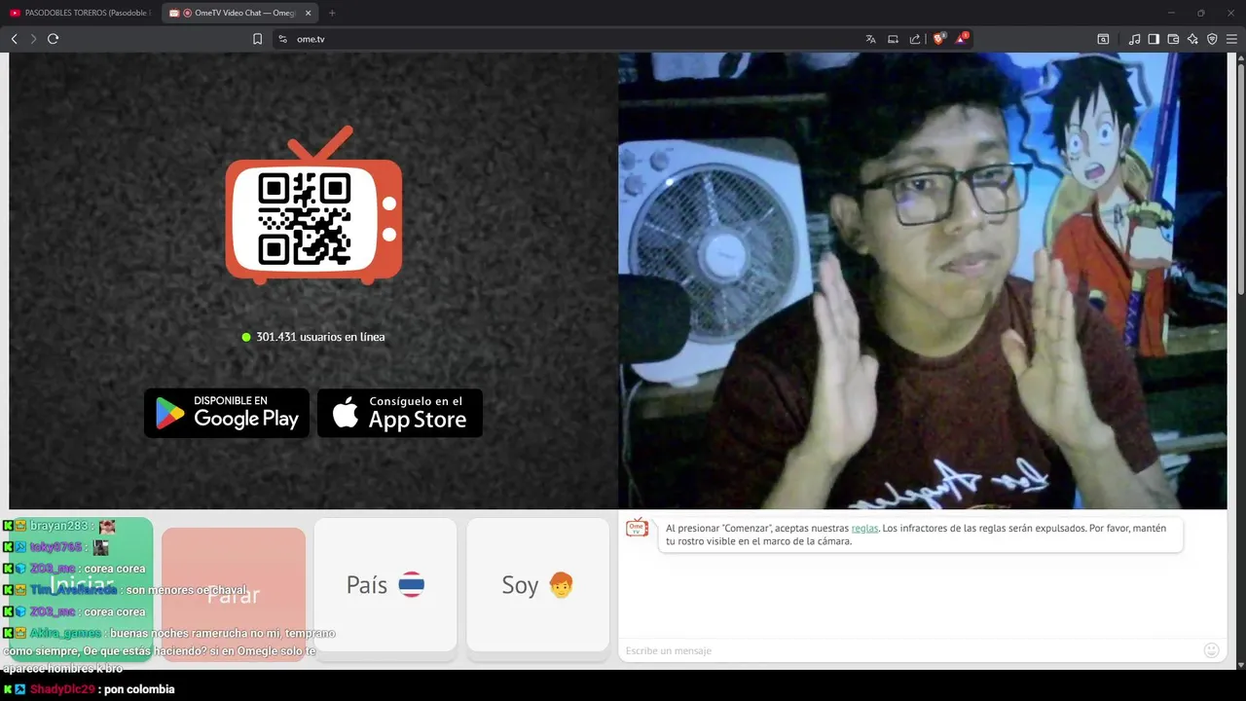Image resolution: width=1246 pixels, height=701 pixels.
Task: Open Brave Shields lion icon
Action: (938, 39)
